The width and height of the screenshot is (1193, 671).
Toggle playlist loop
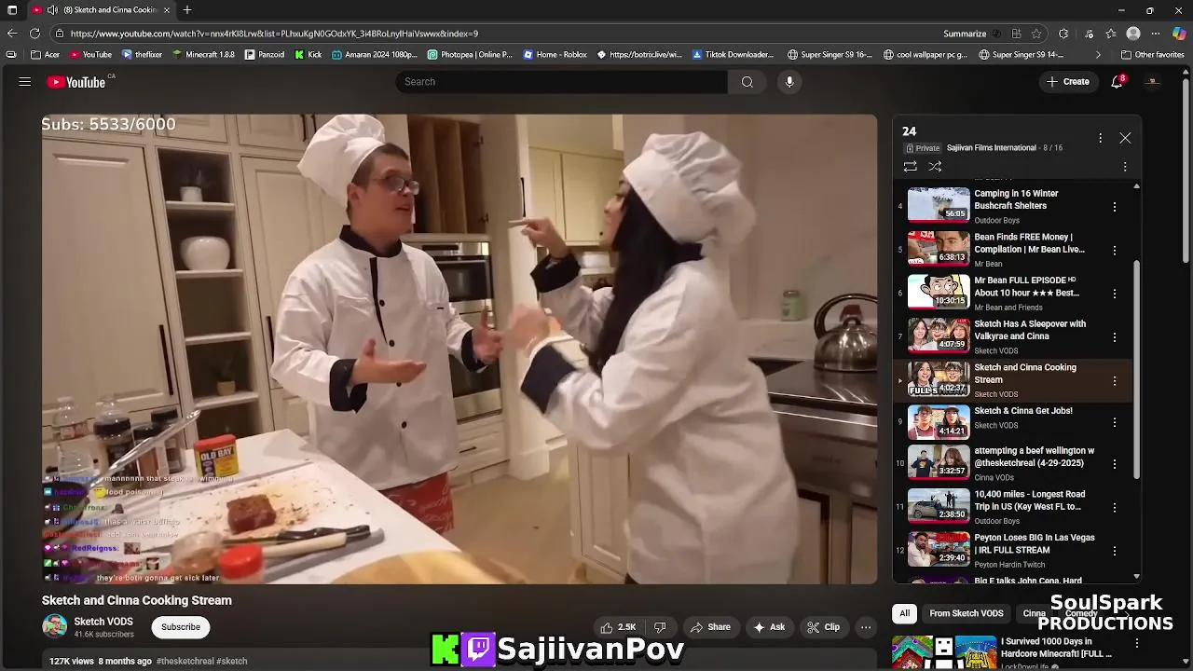tap(910, 167)
